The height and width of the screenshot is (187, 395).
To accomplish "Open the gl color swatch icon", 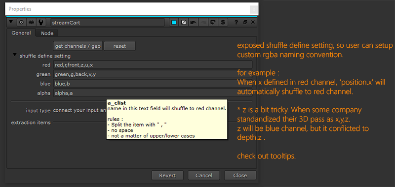I will tap(184, 22).
